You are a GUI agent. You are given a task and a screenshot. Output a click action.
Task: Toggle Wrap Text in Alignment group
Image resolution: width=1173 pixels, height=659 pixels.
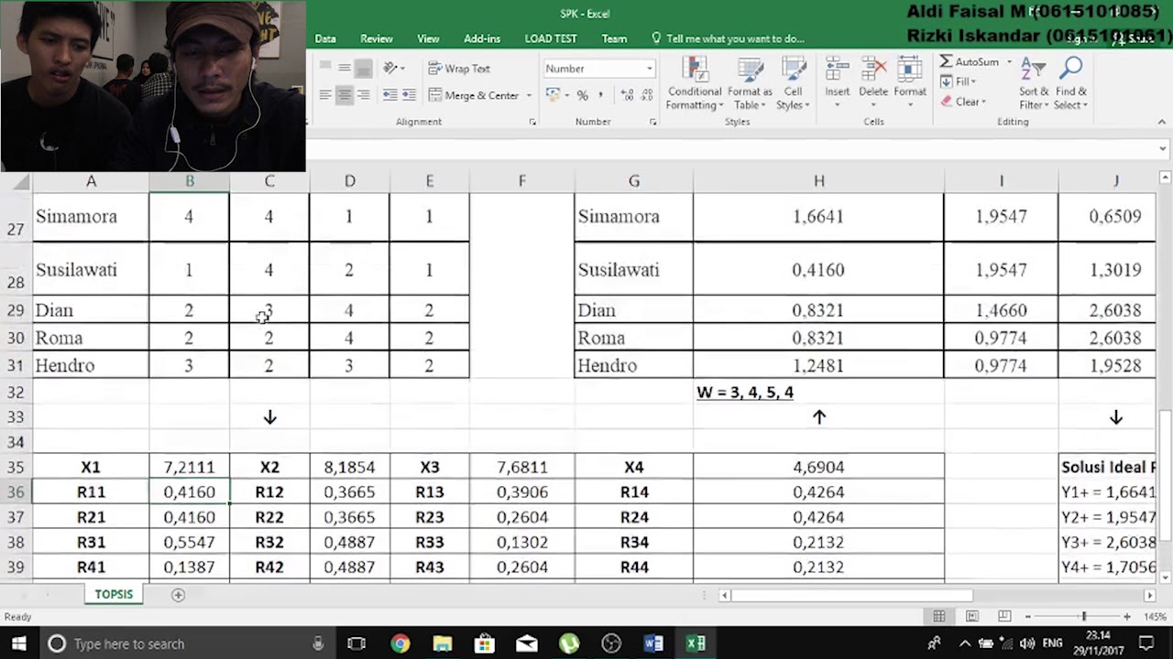point(459,69)
